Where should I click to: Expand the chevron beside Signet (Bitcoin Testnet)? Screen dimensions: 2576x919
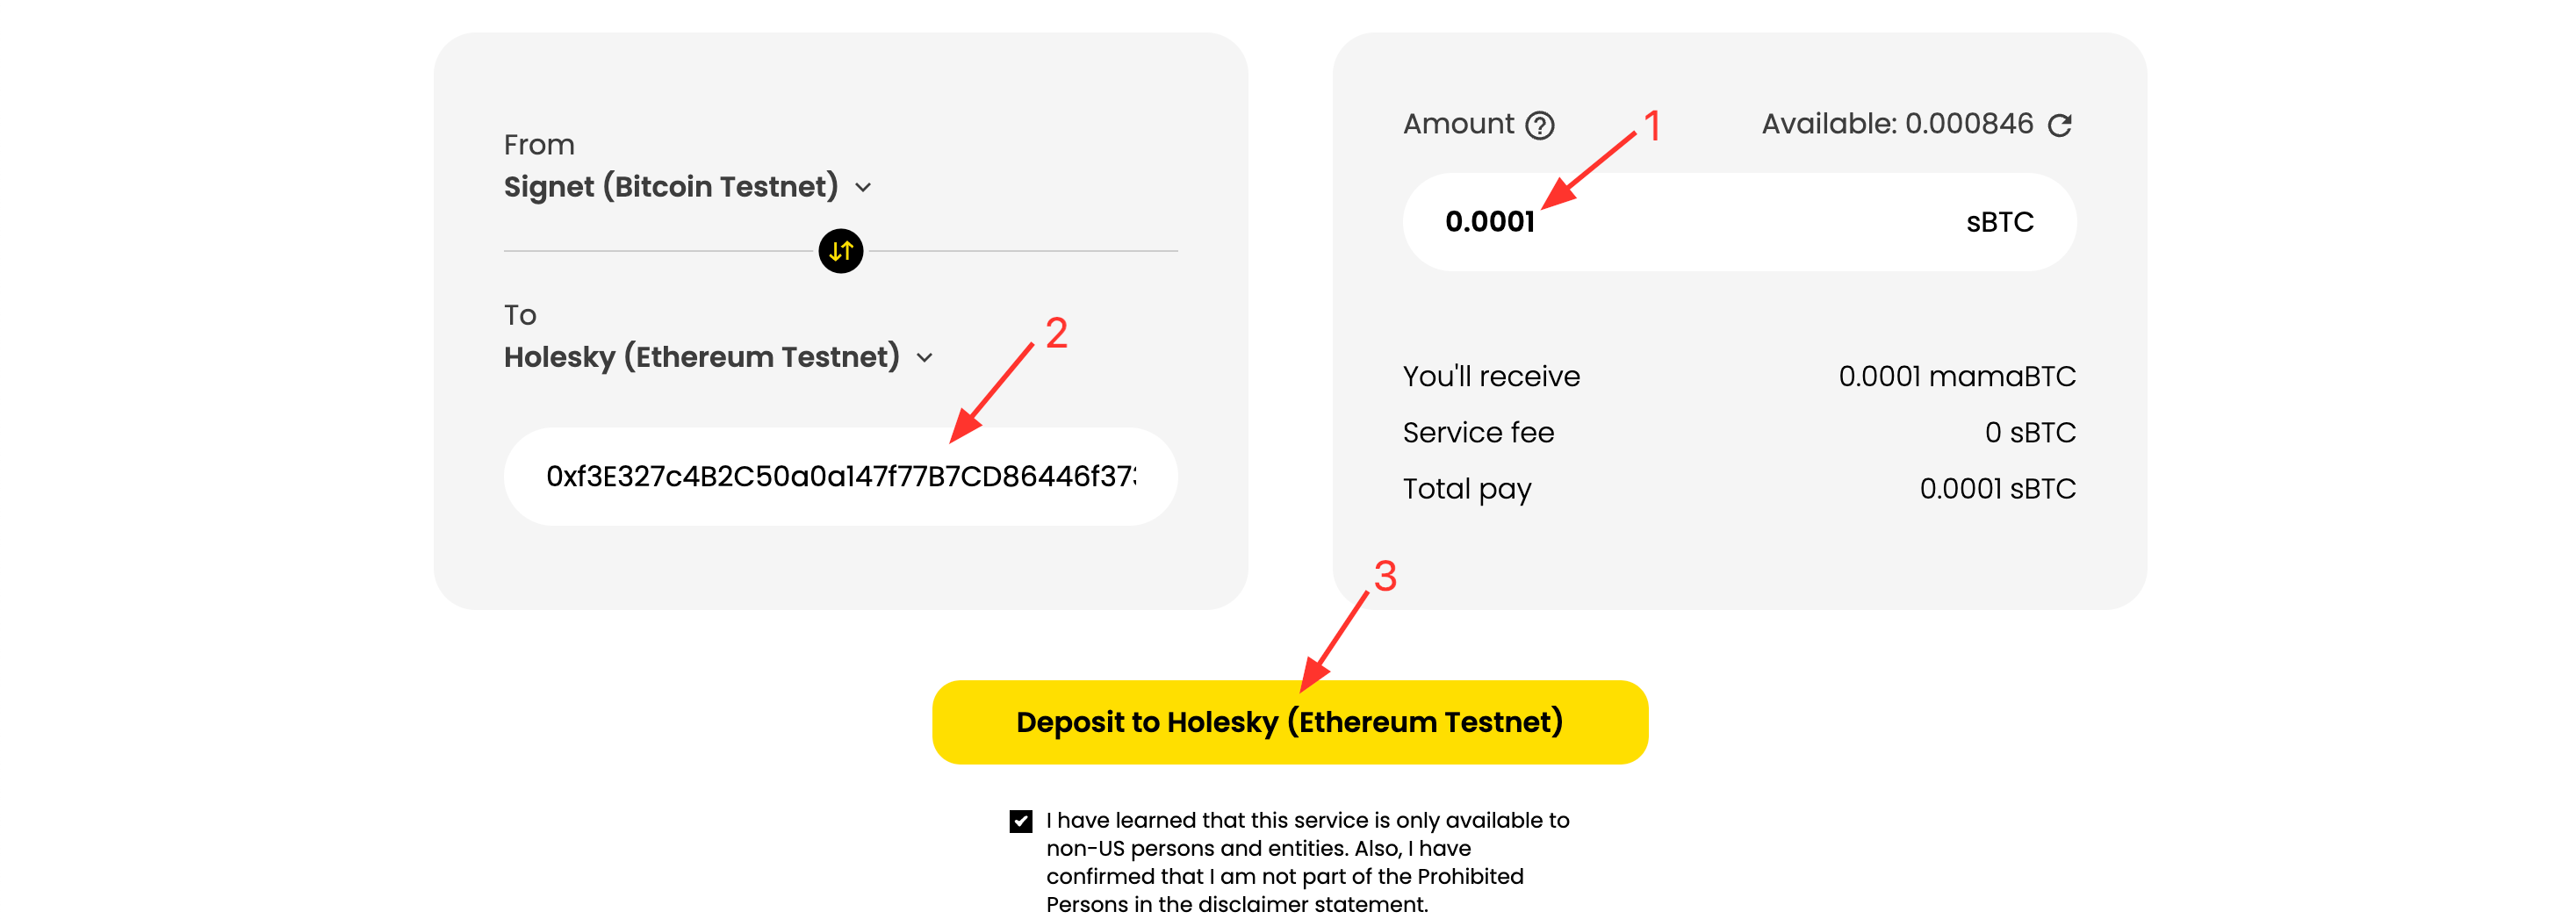tap(863, 188)
